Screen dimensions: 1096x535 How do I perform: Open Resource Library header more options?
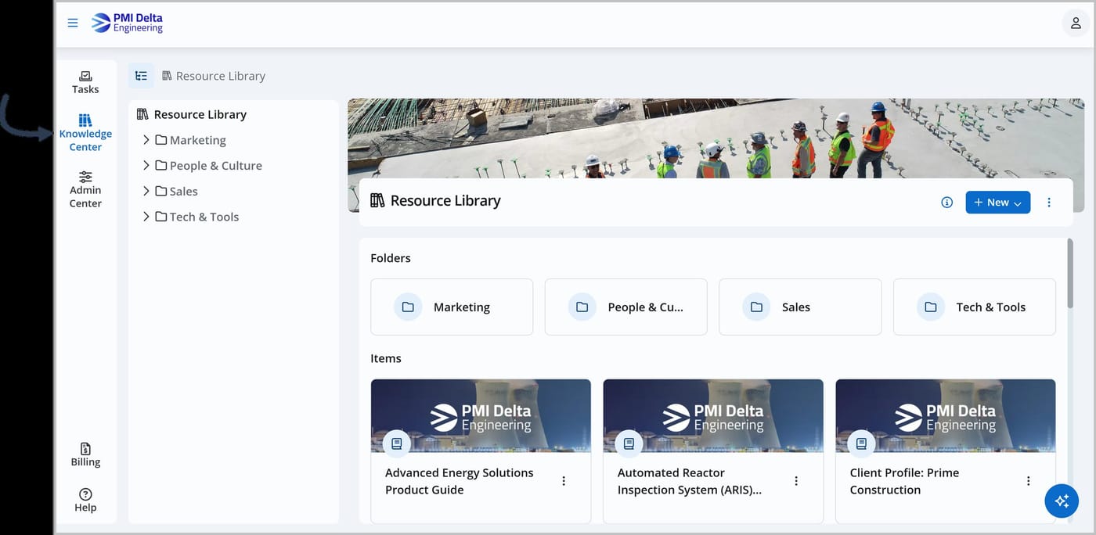point(1049,202)
